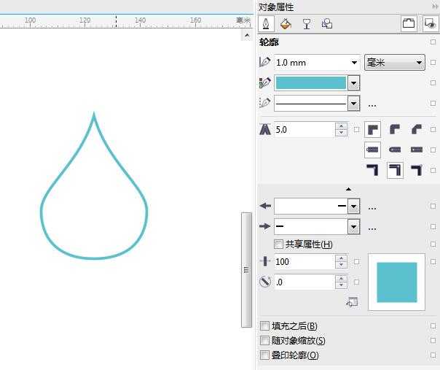Select the round corner style icon

click(395, 129)
